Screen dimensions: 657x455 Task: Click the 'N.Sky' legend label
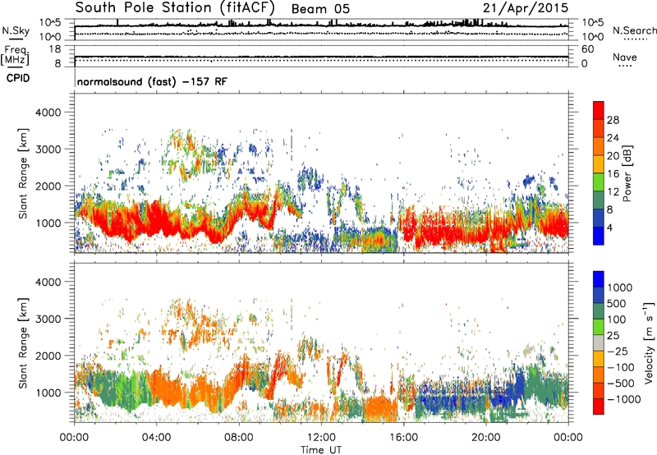[16, 30]
